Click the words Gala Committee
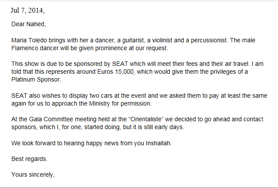 tap(51, 119)
